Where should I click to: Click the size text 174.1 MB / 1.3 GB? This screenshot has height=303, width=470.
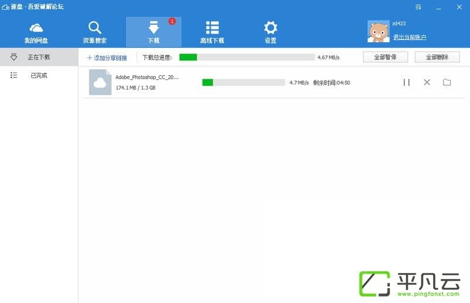pos(136,88)
